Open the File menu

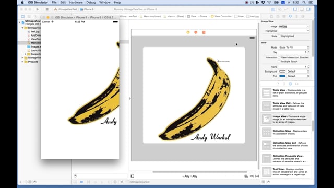[54, 2]
